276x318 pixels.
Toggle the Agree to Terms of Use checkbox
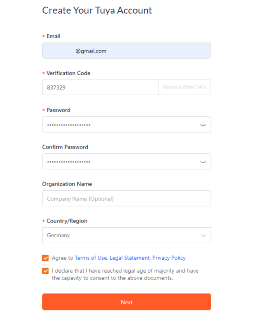[x=45, y=258]
